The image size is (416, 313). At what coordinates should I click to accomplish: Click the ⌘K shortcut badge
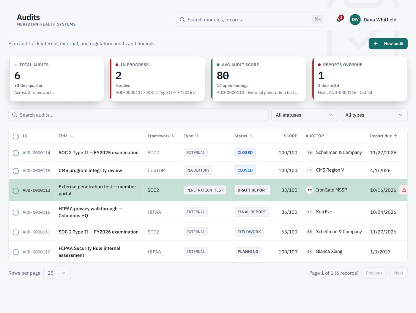coord(318,20)
